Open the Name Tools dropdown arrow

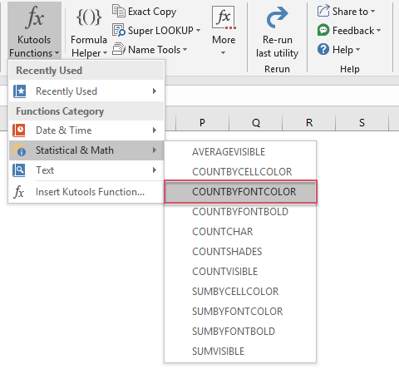pyautogui.click(x=185, y=50)
